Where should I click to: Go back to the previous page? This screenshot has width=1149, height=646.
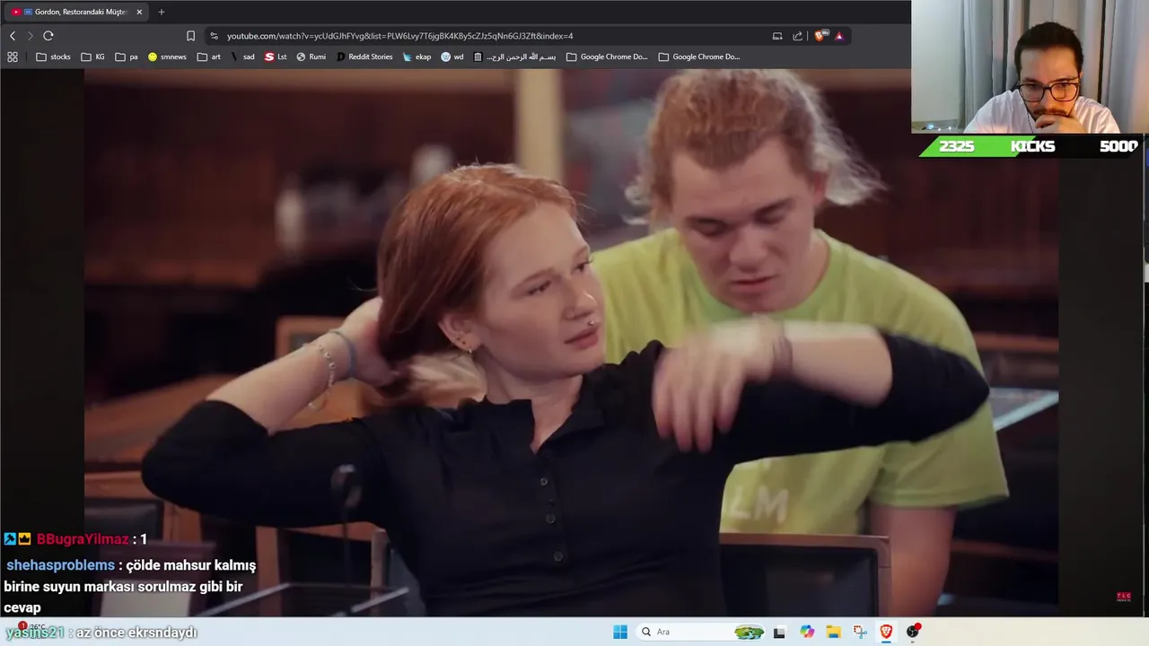pos(13,36)
